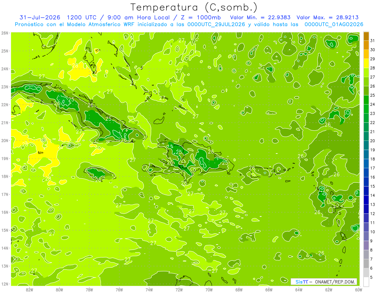
Task: Click the "15" label on the color scale
Action: [373, 186]
